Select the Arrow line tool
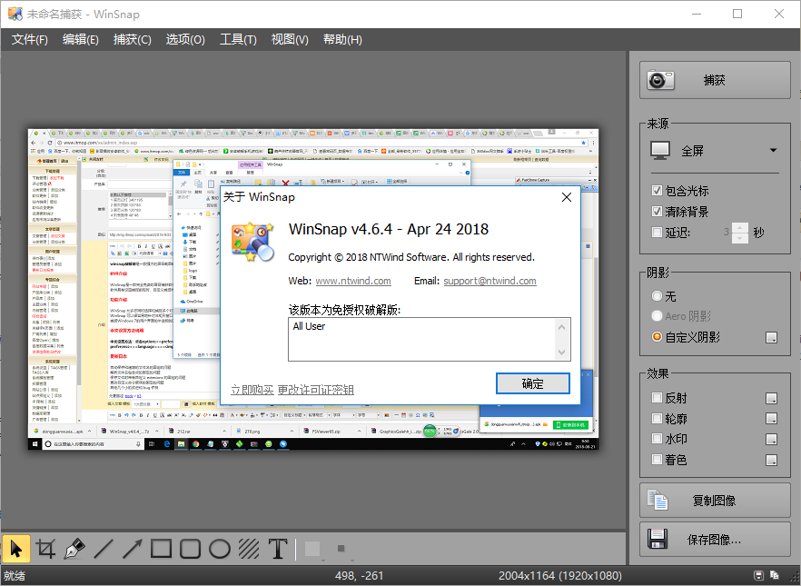 133,550
